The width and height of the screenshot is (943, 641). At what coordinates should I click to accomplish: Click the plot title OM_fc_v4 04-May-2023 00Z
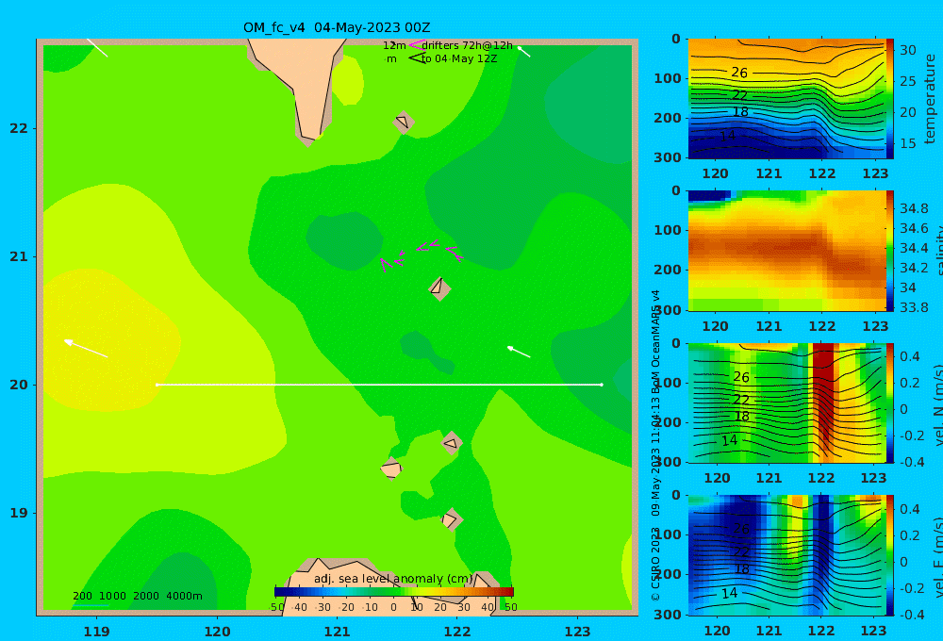[x=337, y=27]
